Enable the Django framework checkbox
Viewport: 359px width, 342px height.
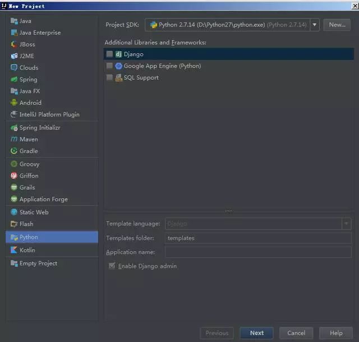tap(110, 54)
